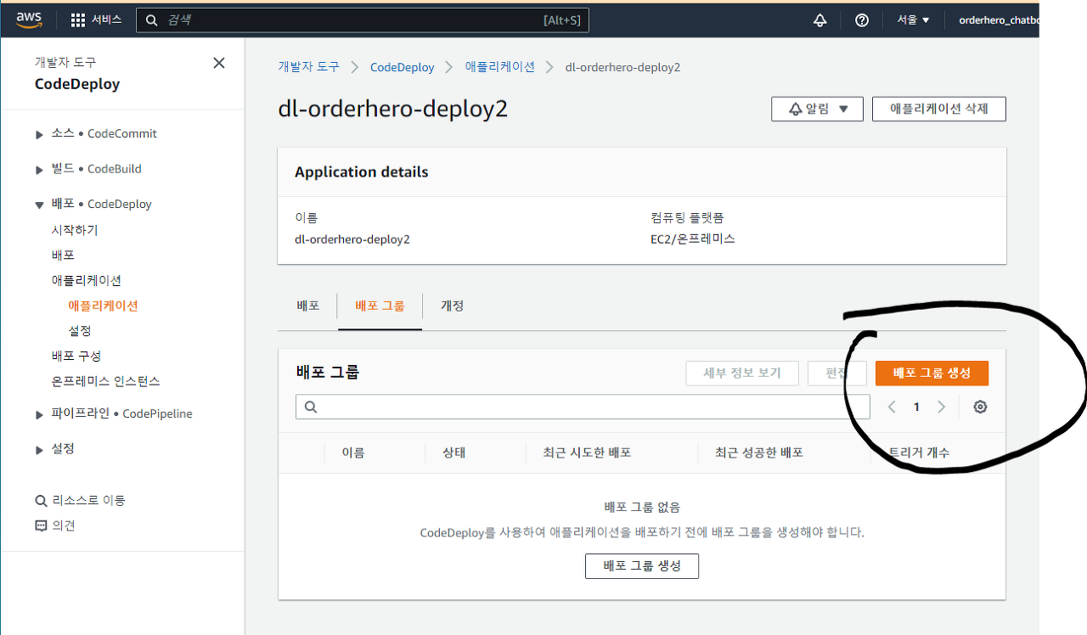Click the AWS logo home icon

[x=29, y=20]
